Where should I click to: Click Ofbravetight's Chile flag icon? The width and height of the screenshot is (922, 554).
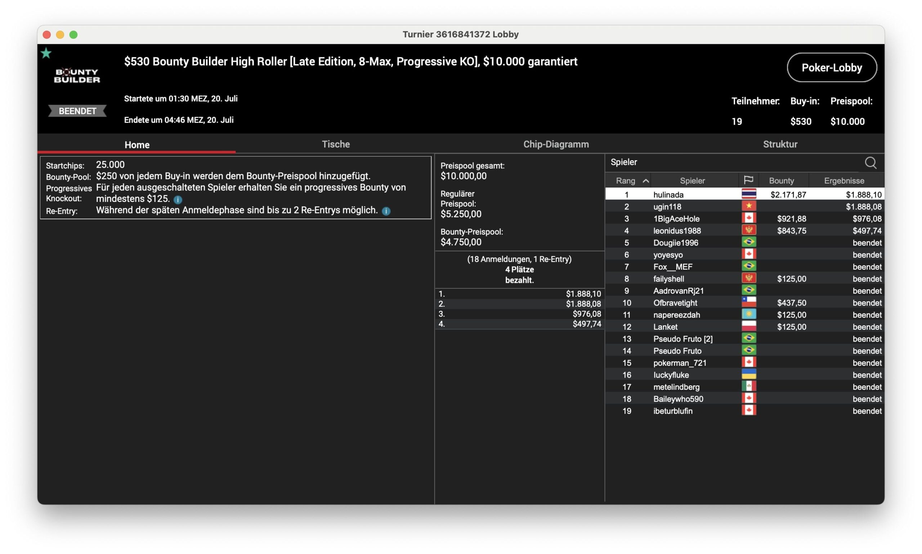748,302
